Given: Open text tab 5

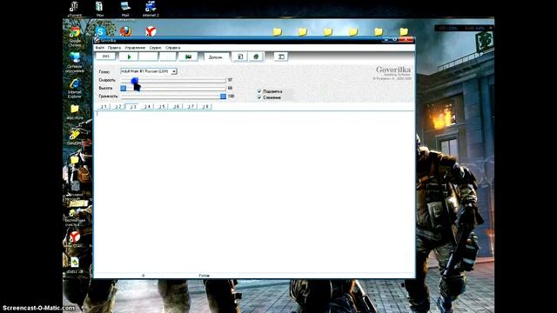Looking at the screenshot, I should click(162, 106).
